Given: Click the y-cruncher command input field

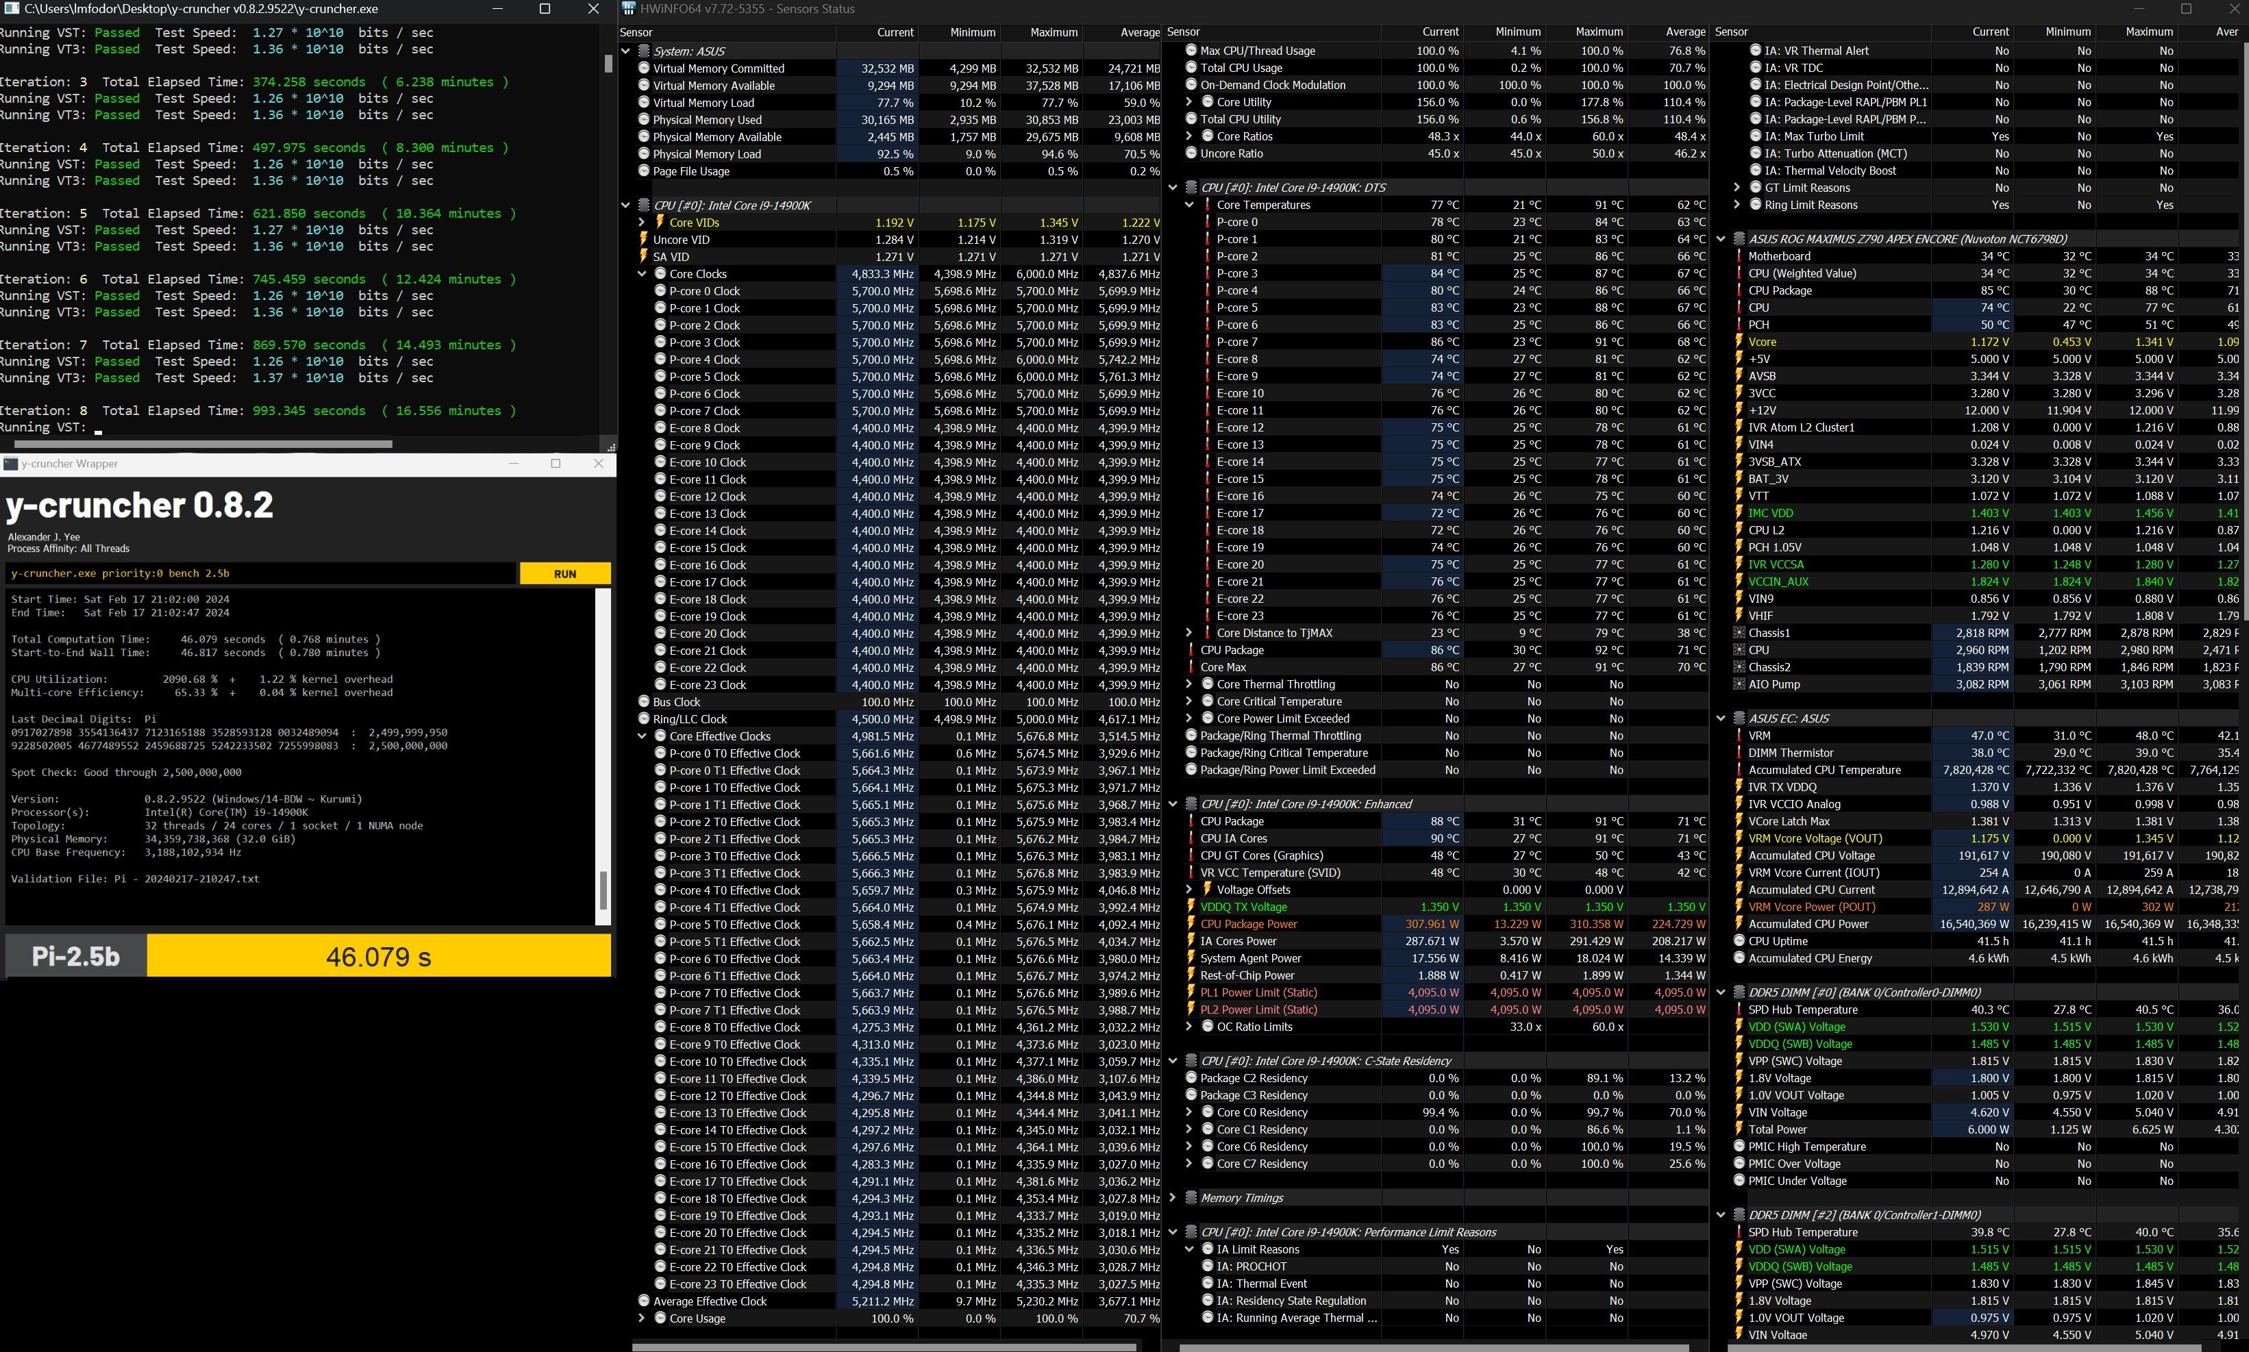Looking at the screenshot, I should 260,574.
